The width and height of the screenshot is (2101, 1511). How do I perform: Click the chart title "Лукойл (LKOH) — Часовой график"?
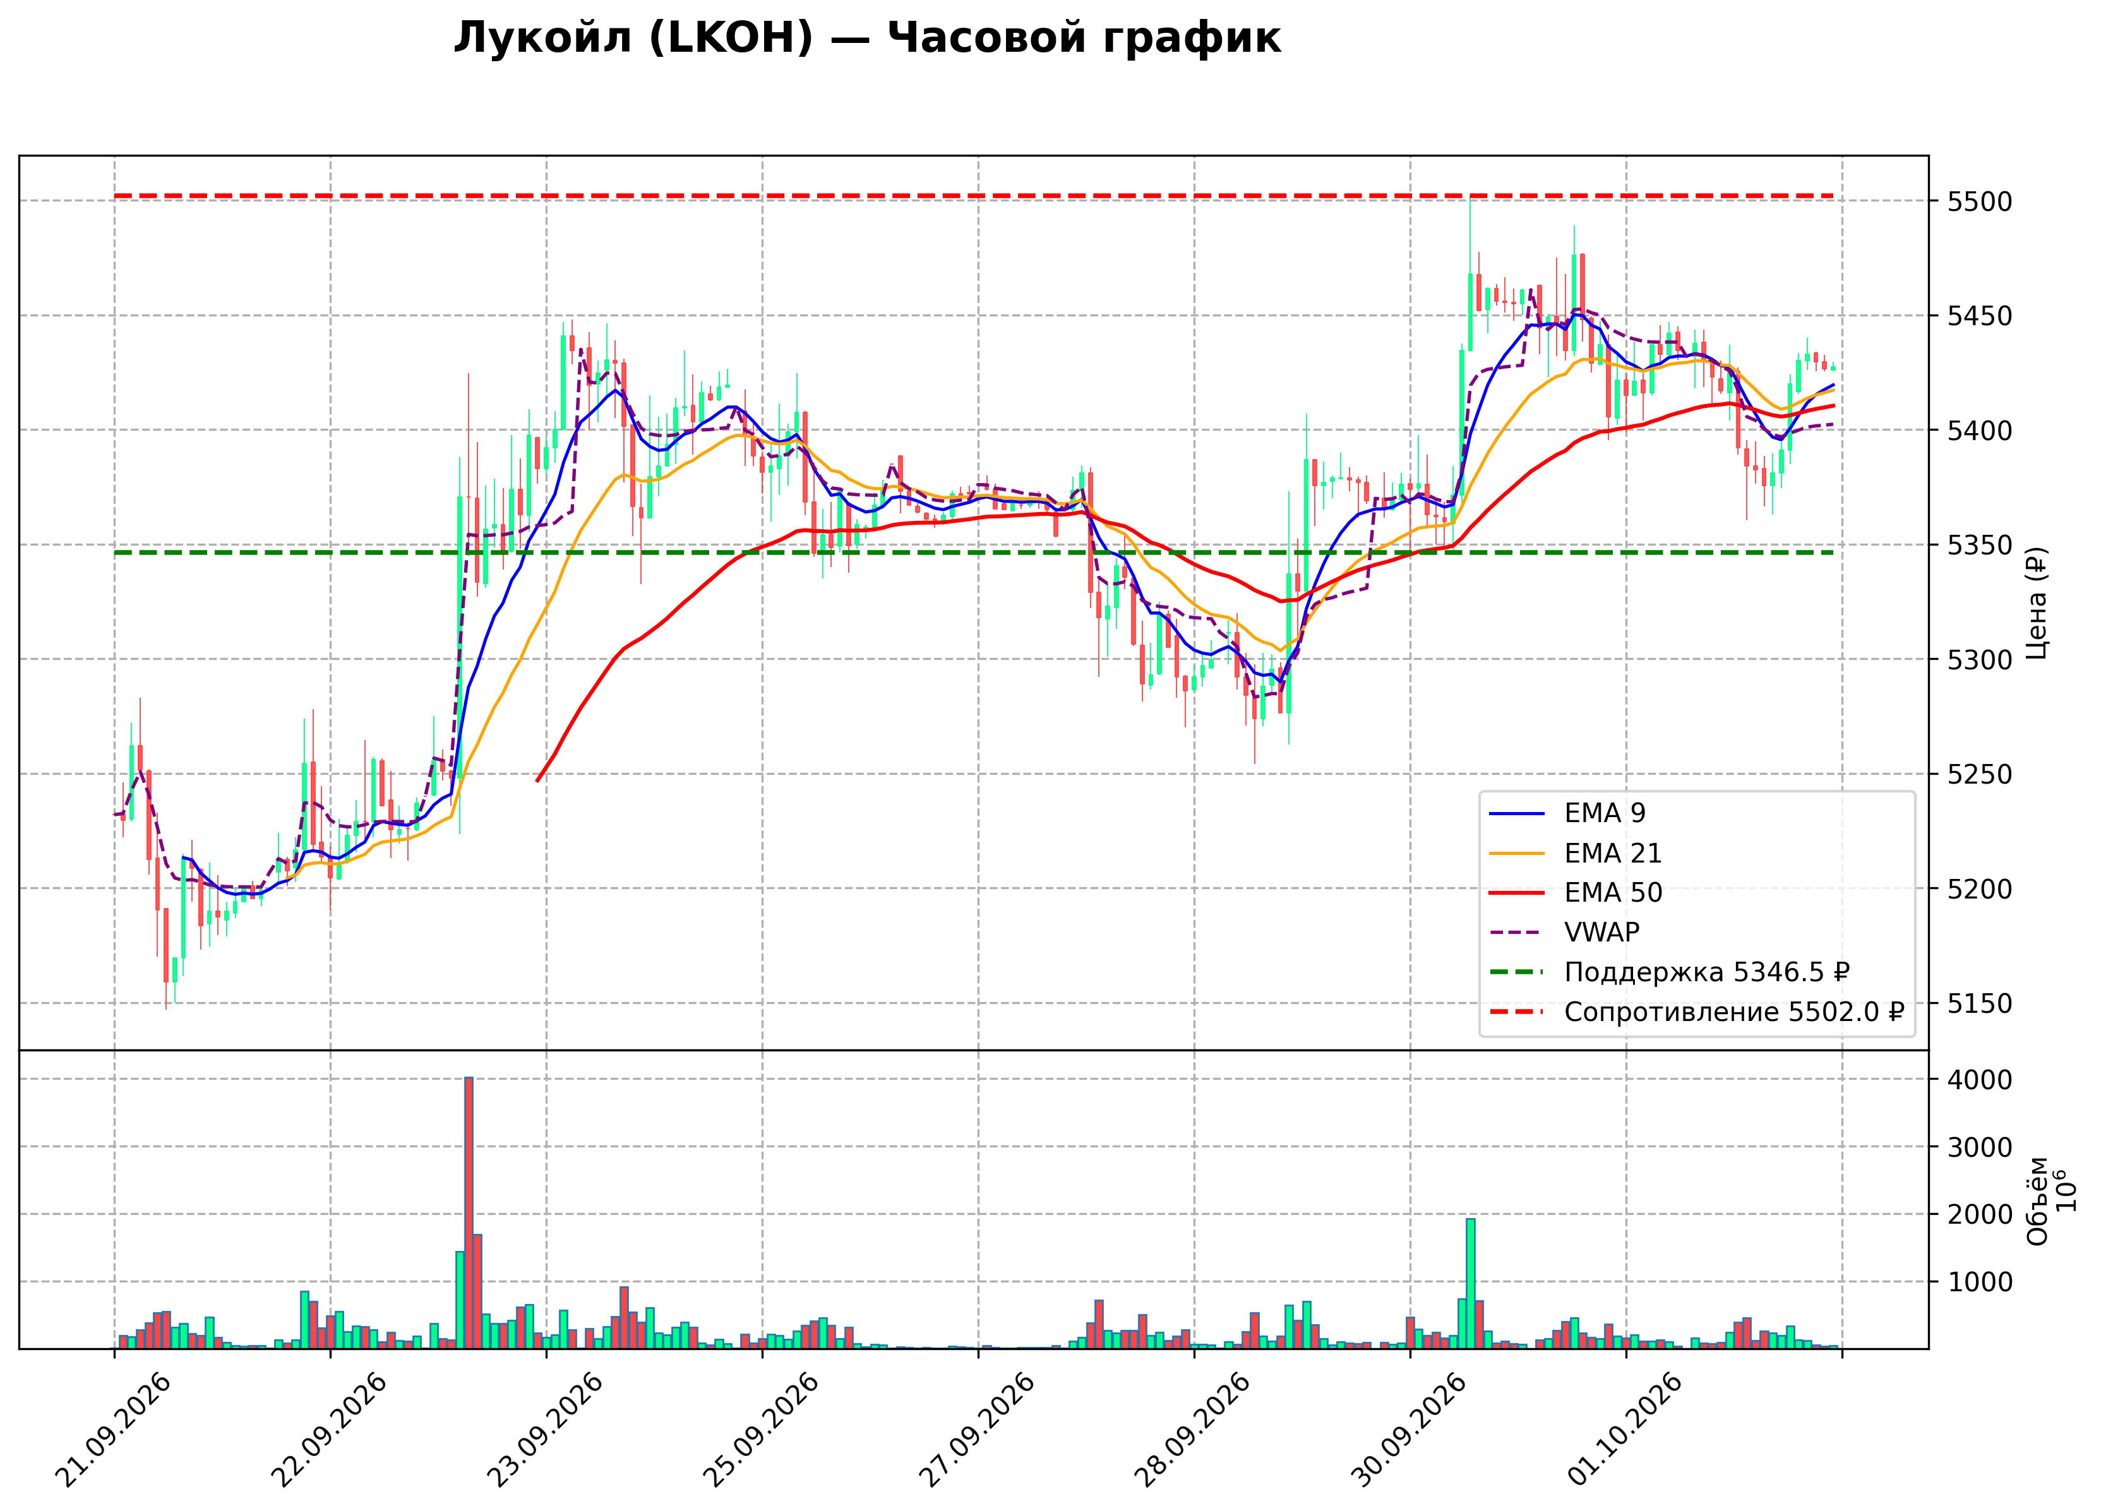coord(867,38)
